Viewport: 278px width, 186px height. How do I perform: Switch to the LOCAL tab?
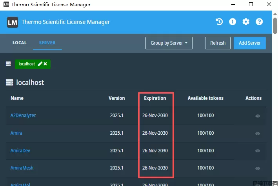pos(20,43)
